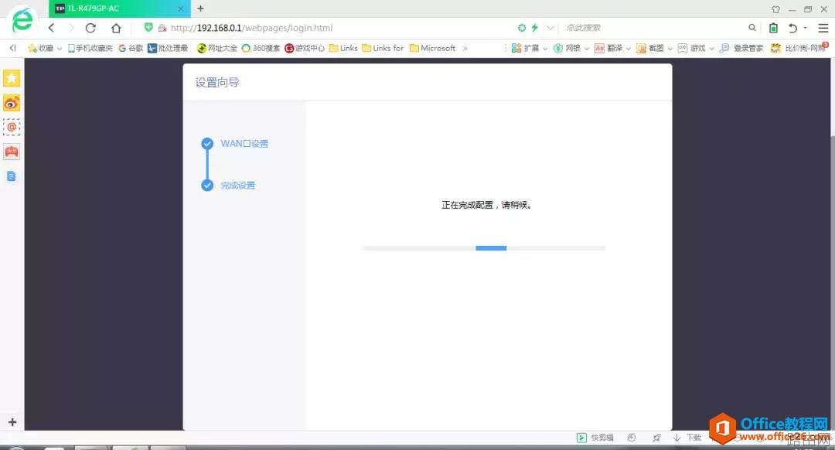Click the 正在完成配置 status message
Viewport: 835px width, 450px height.
click(486, 205)
